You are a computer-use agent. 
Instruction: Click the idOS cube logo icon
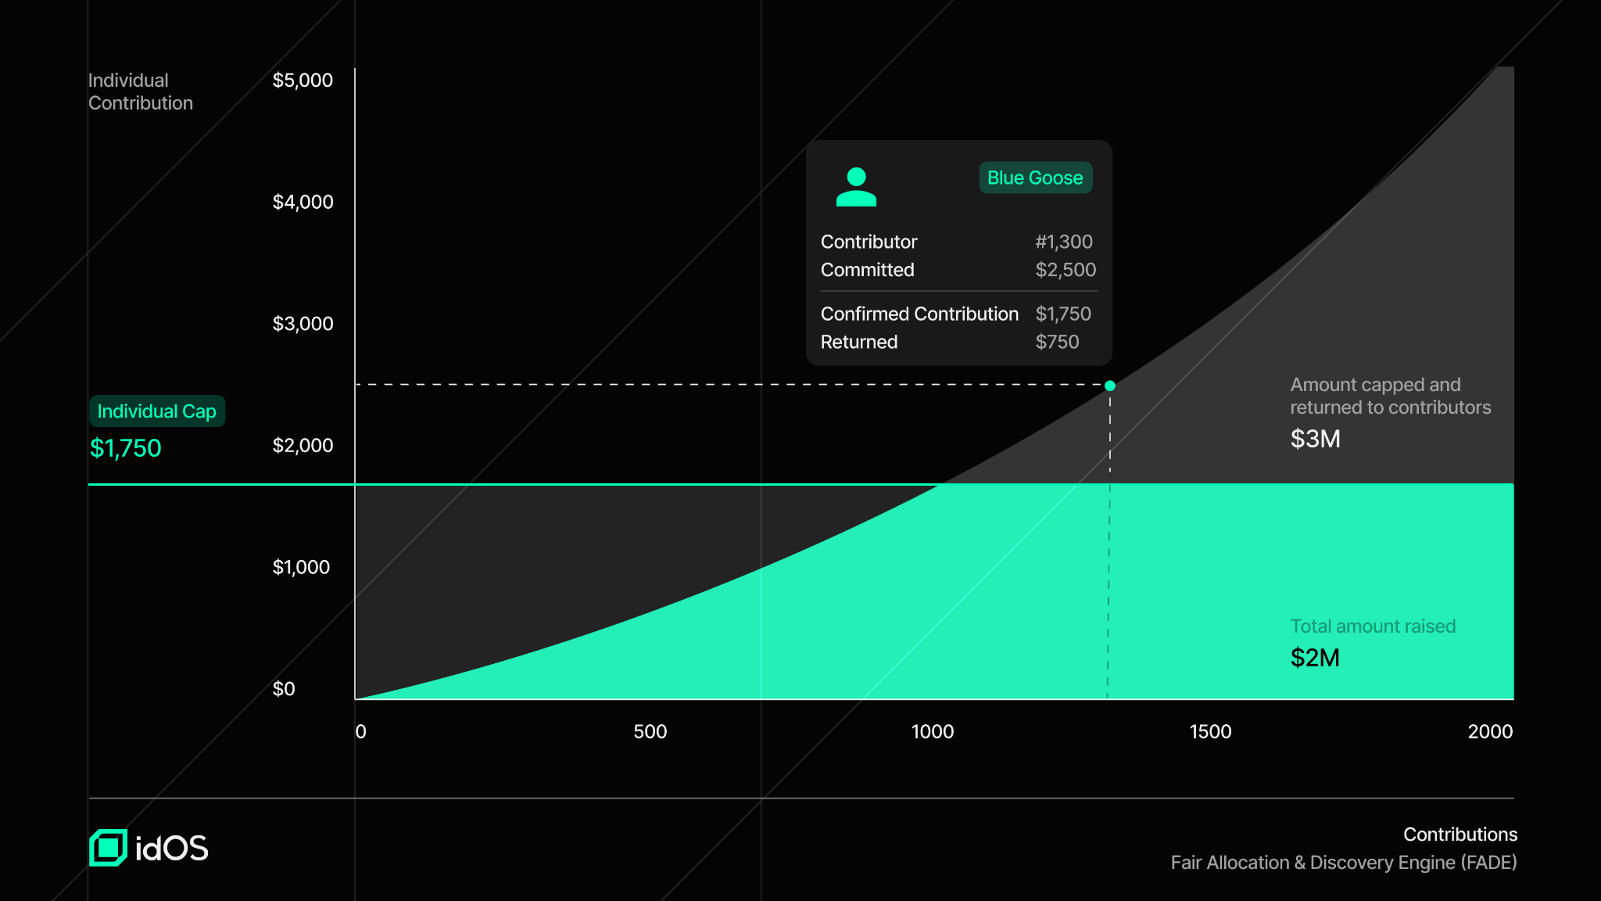[x=108, y=848]
